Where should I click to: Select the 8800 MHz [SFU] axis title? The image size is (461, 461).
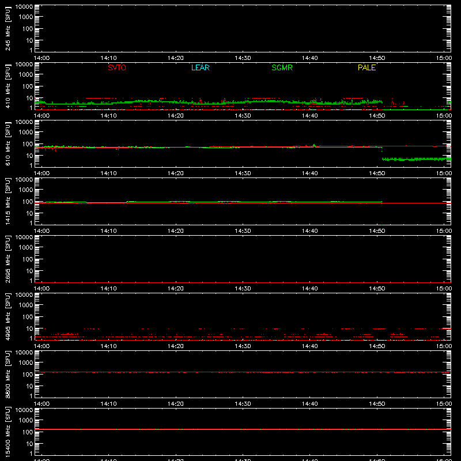pyautogui.click(x=7, y=374)
